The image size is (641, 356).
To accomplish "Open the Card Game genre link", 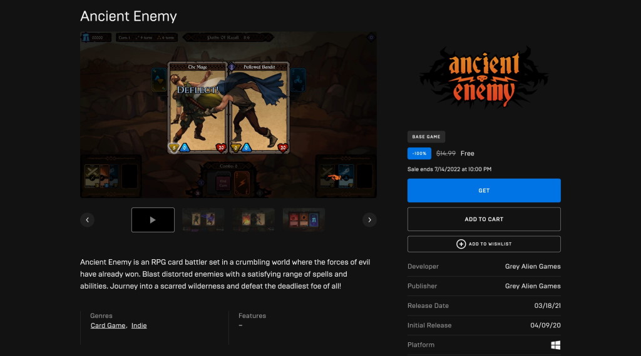I will coord(108,325).
